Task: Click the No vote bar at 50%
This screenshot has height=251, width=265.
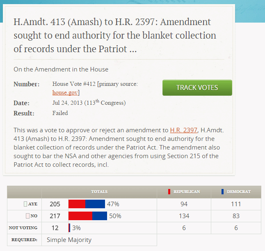Action: click(87, 216)
